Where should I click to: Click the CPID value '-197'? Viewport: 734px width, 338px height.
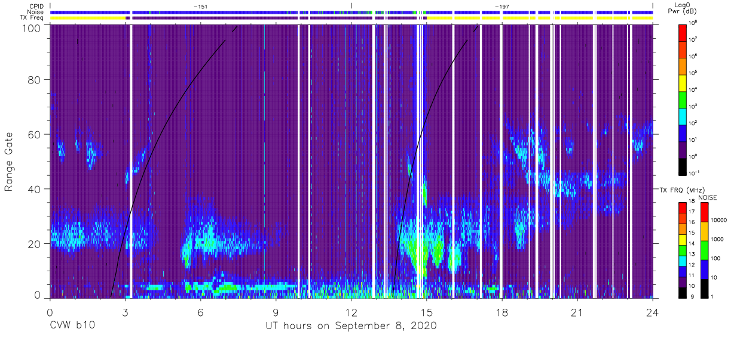pyautogui.click(x=502, y=6)
